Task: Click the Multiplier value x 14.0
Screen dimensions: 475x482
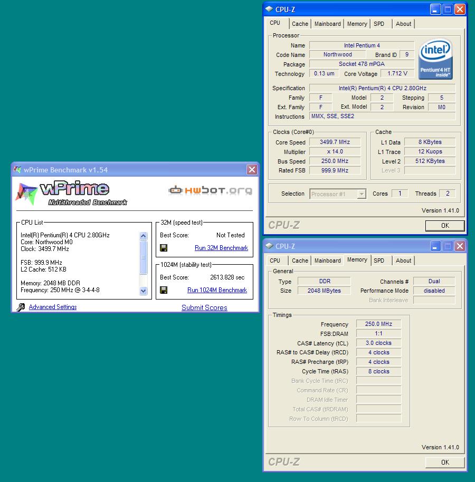Action: [x=335, y=151]
